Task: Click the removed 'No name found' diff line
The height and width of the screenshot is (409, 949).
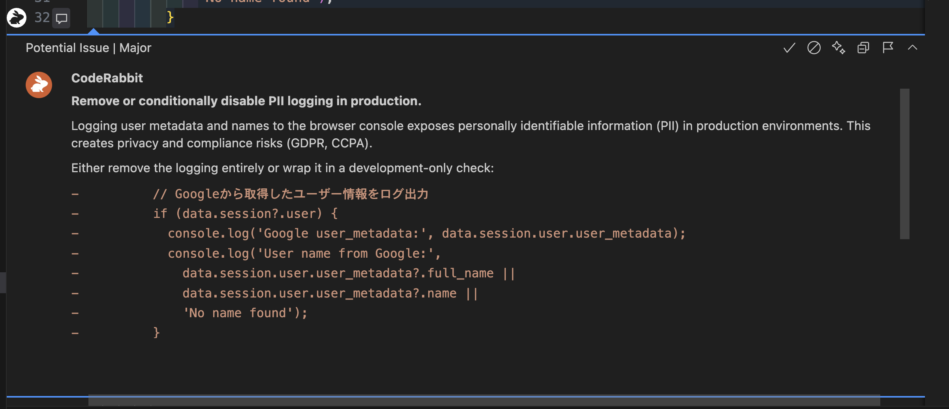Action: point(245,312)
